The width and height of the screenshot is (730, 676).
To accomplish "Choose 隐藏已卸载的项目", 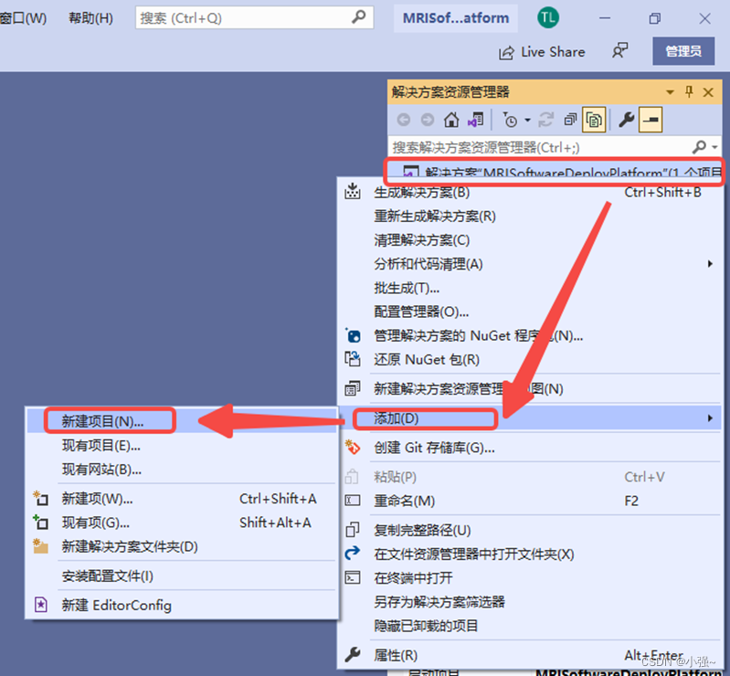I will click(x=531, y=626).
